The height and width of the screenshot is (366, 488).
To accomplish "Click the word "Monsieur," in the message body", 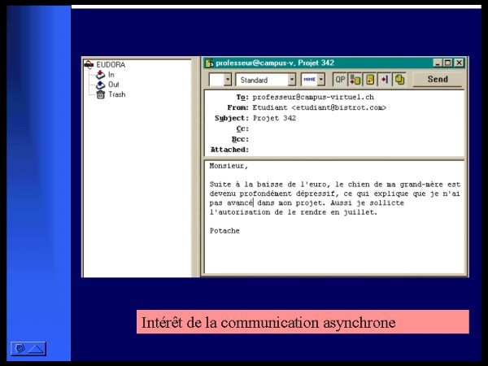I will pos(229,166).
